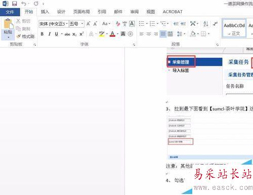Open the 文件 (File) tab
The height and width of the screenshot is (195, 253).
[10, 12]
